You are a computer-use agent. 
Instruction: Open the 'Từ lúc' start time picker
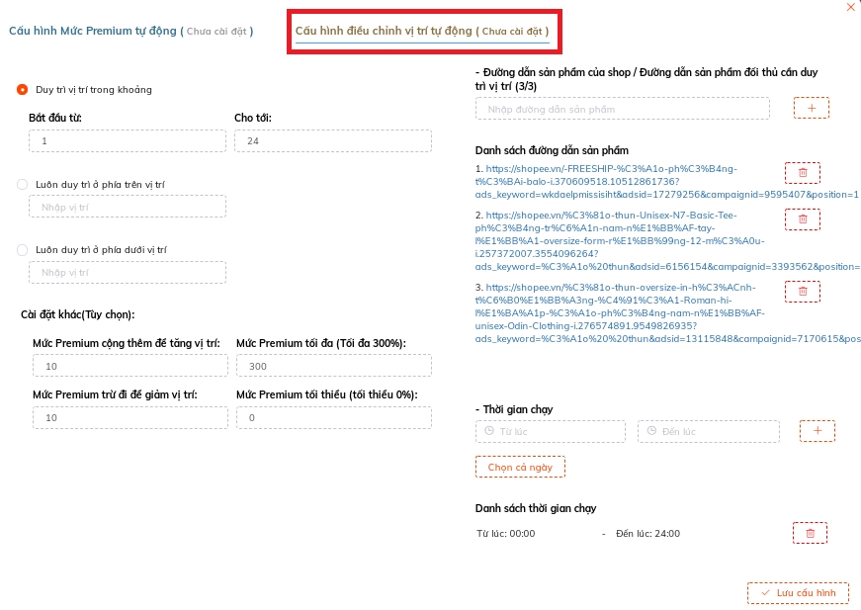coord(551,432)
